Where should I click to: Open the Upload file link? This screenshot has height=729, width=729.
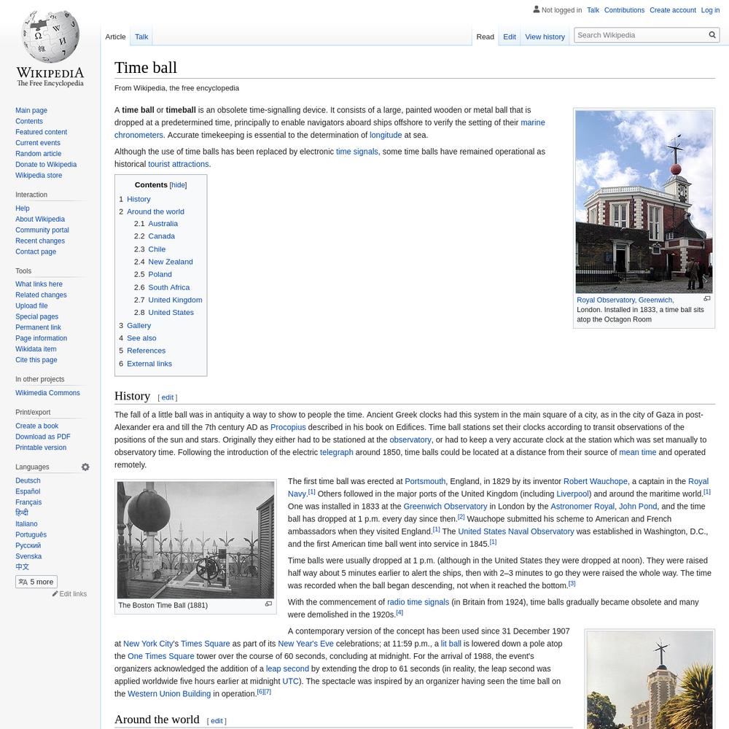click(x=31, y=306)
